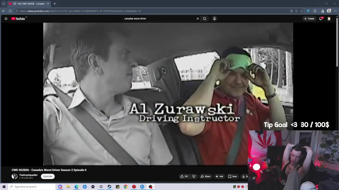Viewport: 339px width, 190px height.
Task: Click the Create button
Action: 309,18
